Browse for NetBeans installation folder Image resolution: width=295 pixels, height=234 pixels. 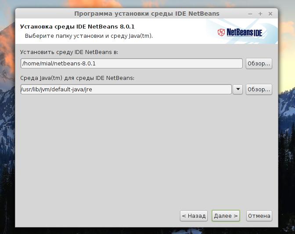[x=259, y=63]
